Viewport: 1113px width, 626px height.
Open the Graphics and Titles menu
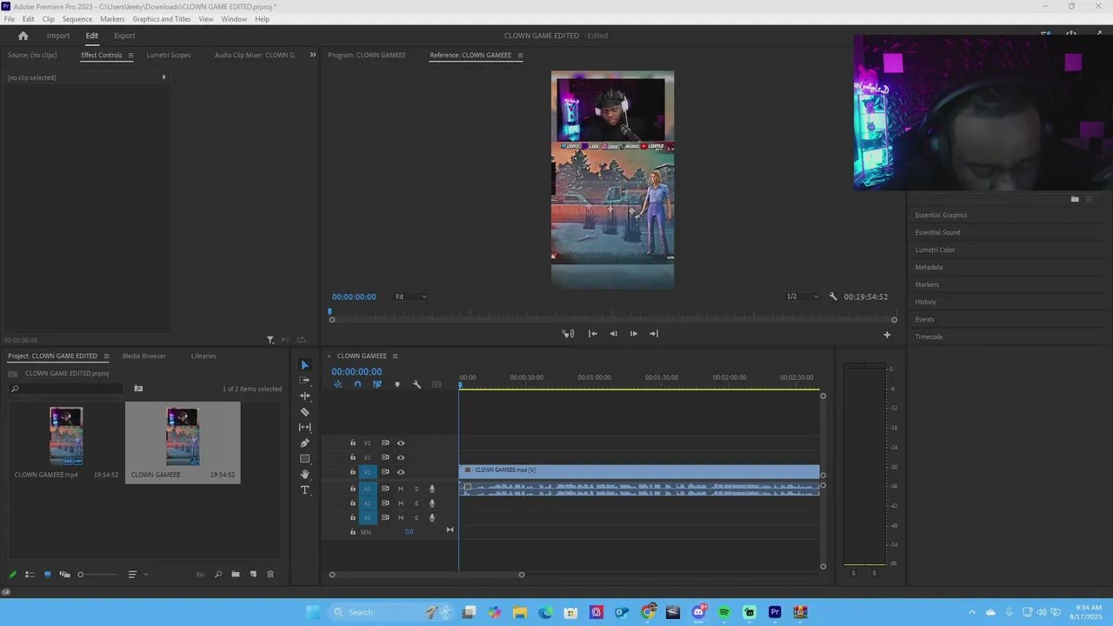(162, 19)
